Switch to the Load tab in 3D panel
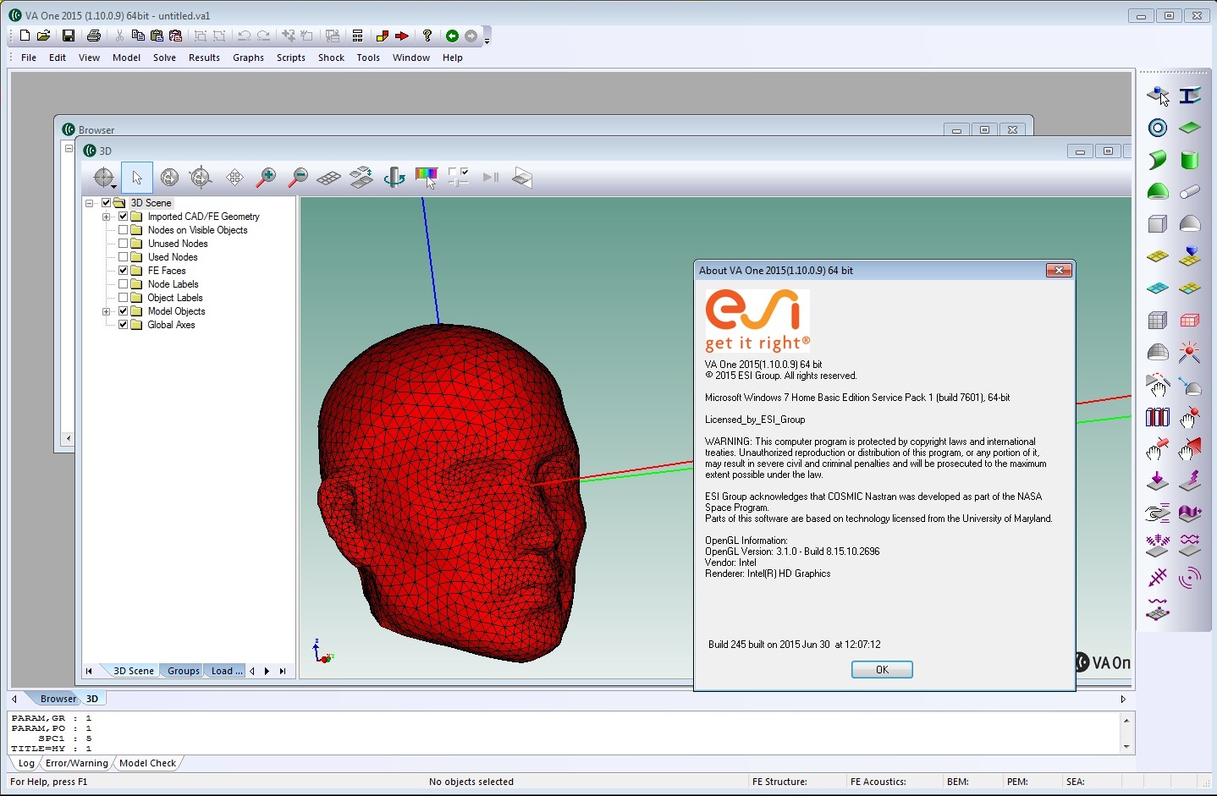The image size is (1217, 796). [227, 671]
